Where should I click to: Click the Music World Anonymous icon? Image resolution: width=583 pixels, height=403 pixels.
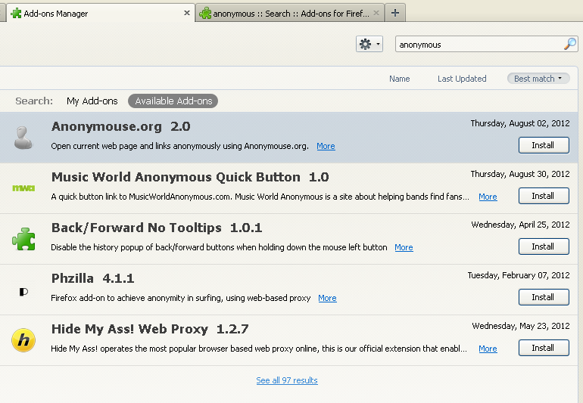(23, 188)
